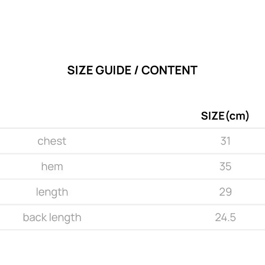Click the word SIZE in the title
The width and height of the screenshot is (265, 265).
point(80,70)
